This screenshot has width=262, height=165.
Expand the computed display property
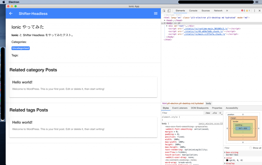(225, 163)
